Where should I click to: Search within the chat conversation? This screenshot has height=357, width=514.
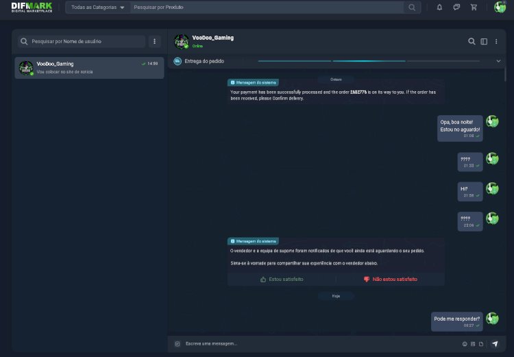click(472, 41)
